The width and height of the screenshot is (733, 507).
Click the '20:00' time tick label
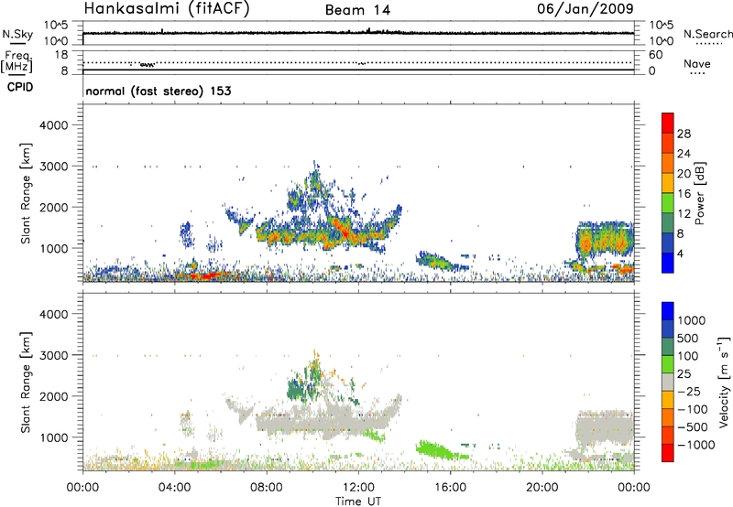click(542, 488)
